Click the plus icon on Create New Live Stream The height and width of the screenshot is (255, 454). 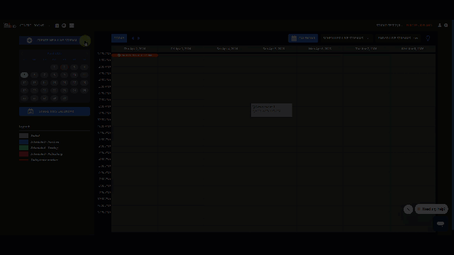[x=29, y=40]
